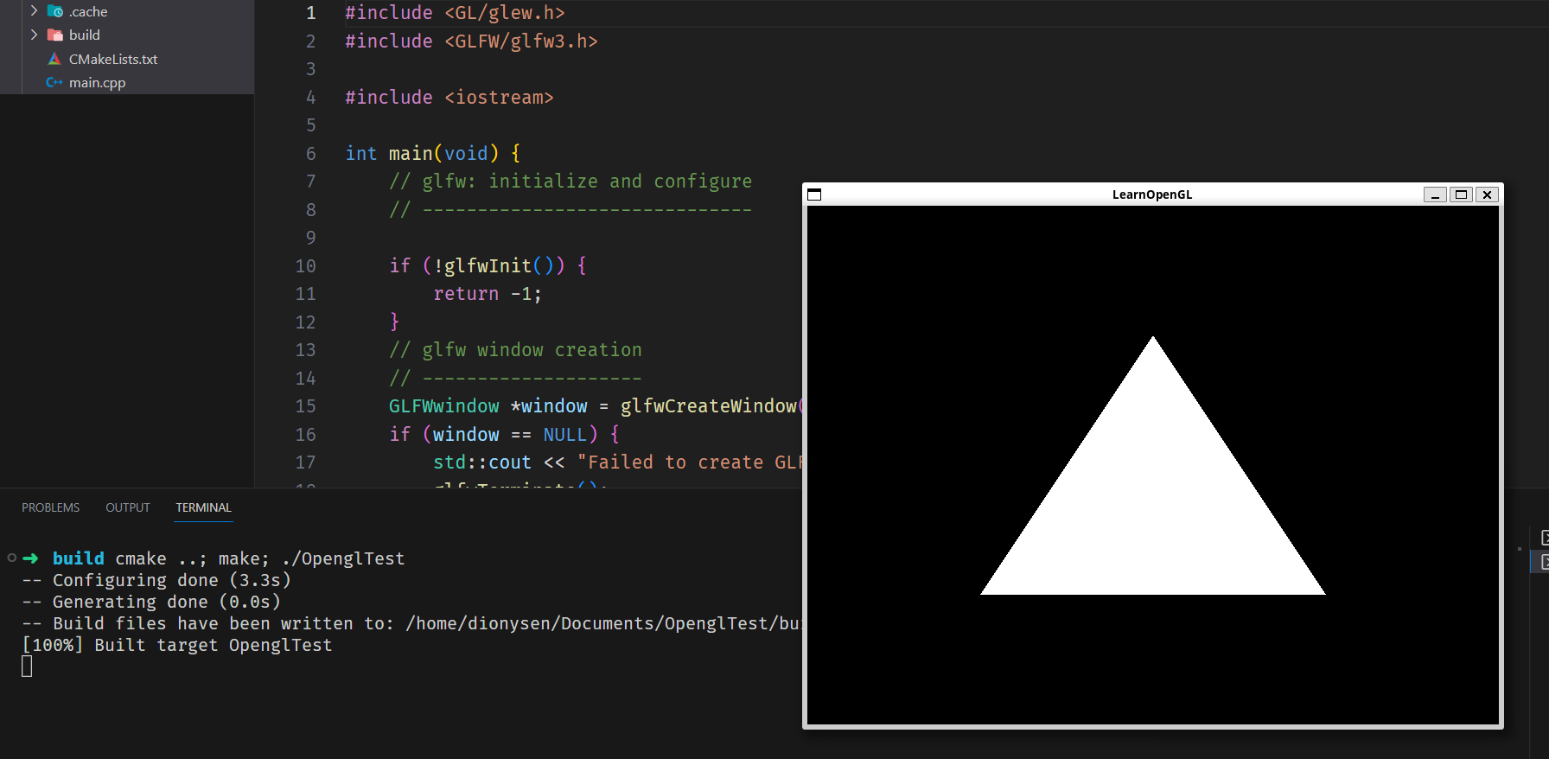
Task: Select the build folder name
Action: (x=85, y=35)
